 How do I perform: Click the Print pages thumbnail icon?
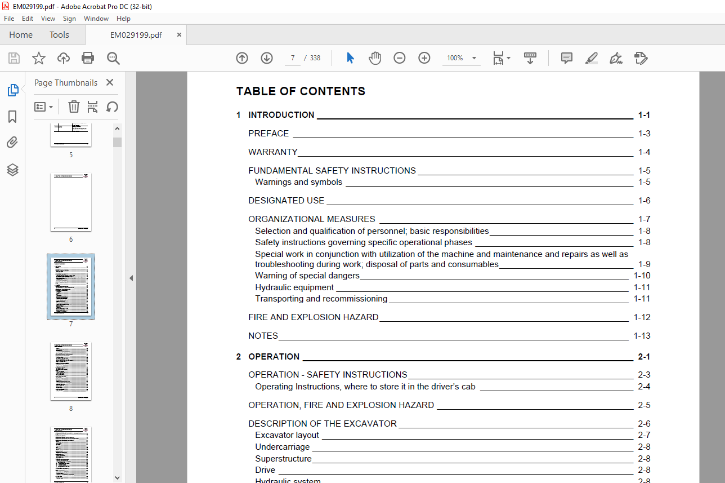(93, 107)
